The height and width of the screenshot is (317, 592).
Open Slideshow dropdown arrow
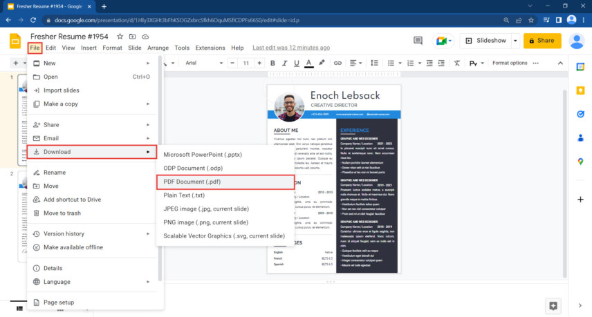pos(515,41)
